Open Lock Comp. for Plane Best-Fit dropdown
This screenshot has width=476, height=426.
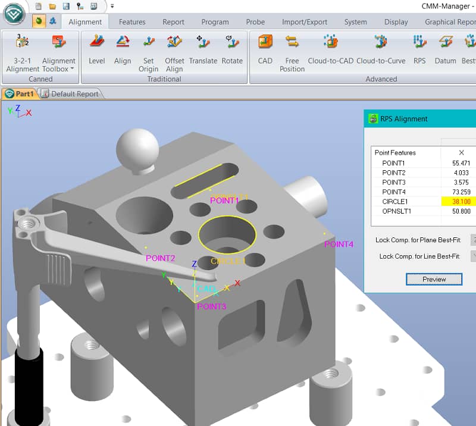tap(473, 240)
